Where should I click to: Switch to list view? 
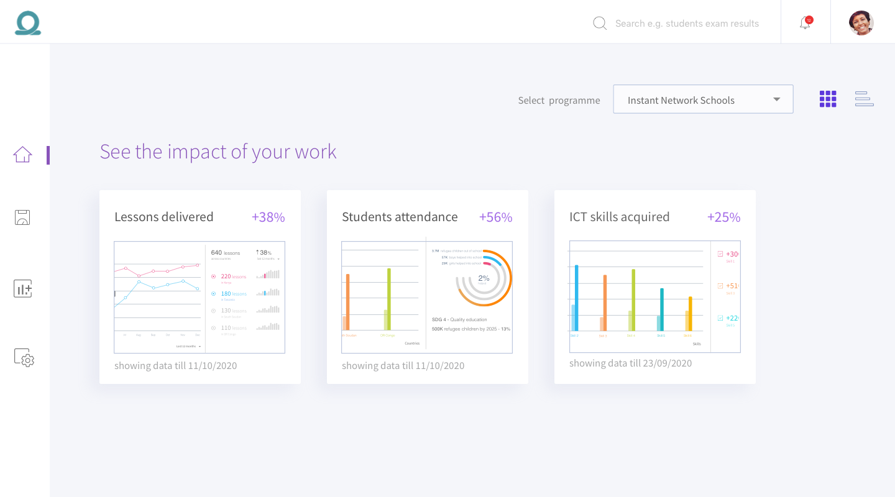[864, 99]
